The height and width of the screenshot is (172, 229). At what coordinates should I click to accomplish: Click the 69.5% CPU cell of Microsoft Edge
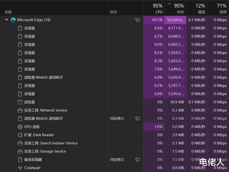tap(154, 20)
